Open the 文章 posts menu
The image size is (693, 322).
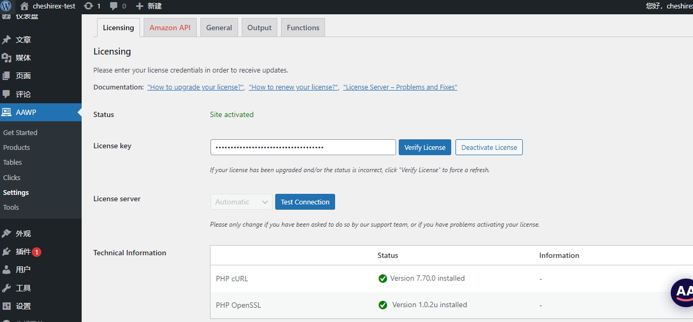click(23, 40)
